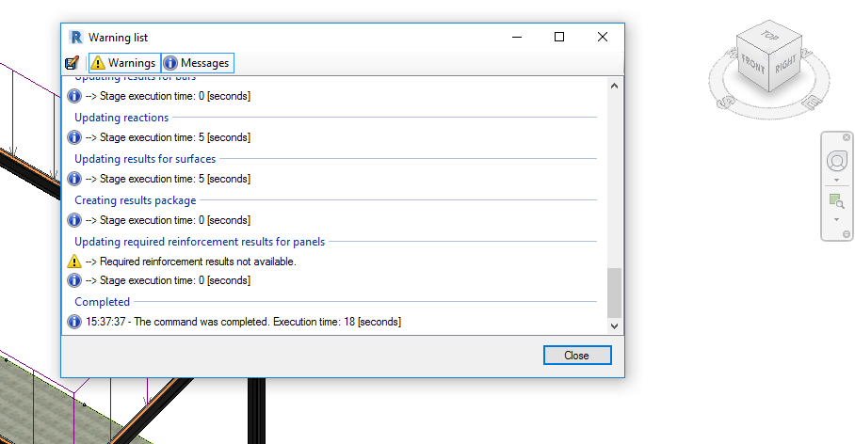
Task: Click the E compass direction on ViewCube ring
Action: [813, 102]
